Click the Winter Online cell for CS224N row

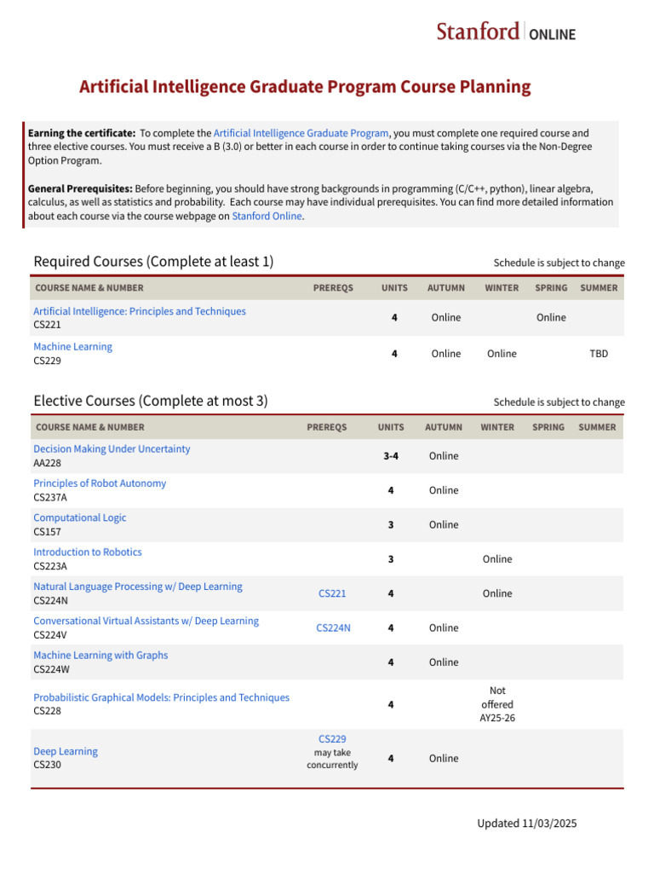(497, 593)
